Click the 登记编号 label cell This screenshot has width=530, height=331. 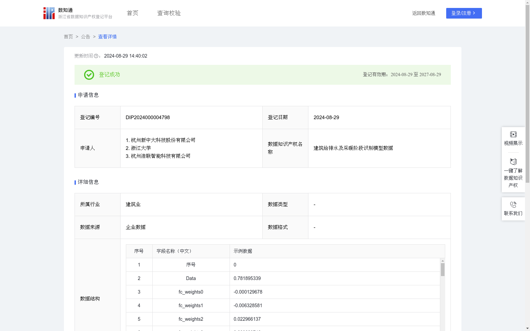(x=97, y=118)
